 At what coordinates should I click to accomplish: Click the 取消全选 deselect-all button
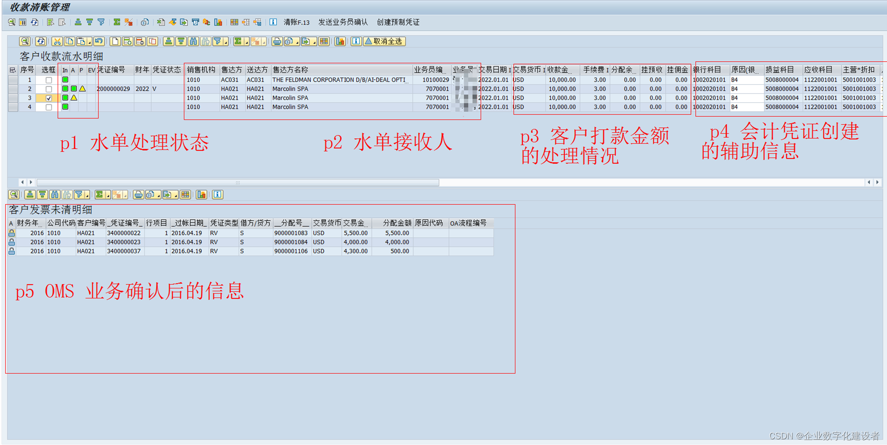[x=384, y=41]
